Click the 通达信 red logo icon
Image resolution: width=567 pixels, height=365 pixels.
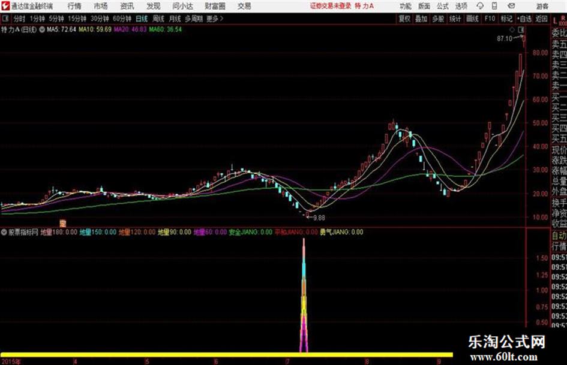tap(5, 6)
